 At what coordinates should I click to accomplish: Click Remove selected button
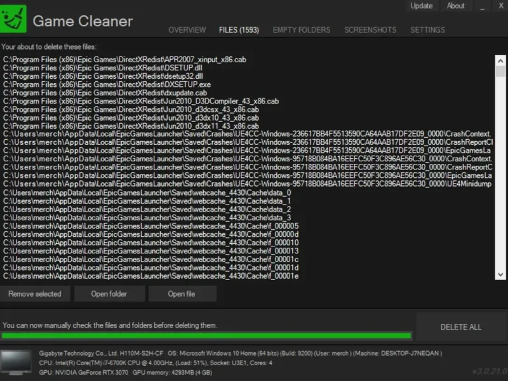click(x=35, y=294)
